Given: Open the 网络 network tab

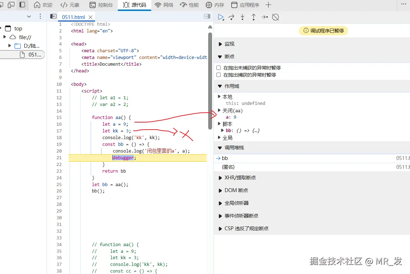Looking at the screenshot, I should pyautogui.click(x=164, y=5).
